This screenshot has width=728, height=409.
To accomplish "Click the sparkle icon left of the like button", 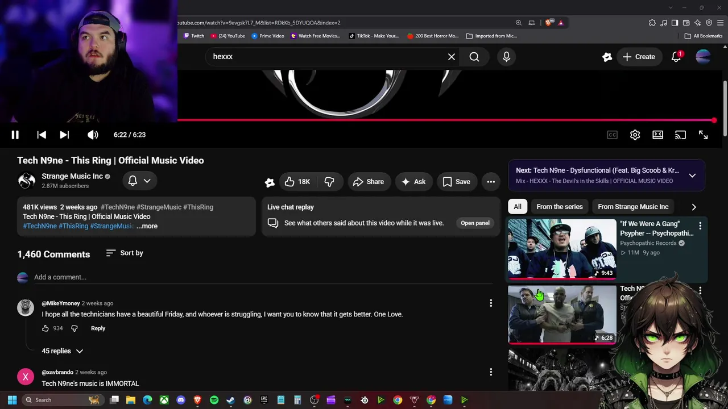I will point(270,182).
